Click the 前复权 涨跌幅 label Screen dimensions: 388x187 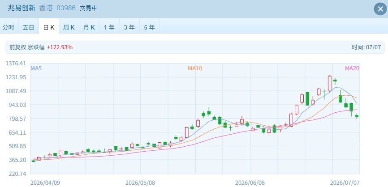tap(27, 47)
